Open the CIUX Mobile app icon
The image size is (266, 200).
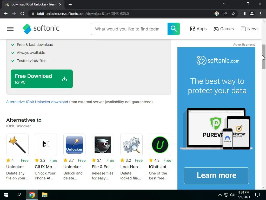point(46,145)
